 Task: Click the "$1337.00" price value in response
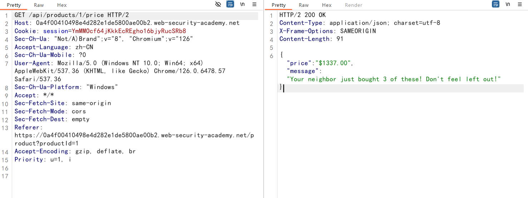(x=333, y=63)
